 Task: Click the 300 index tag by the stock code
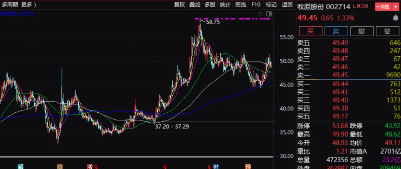click(365, 6)
